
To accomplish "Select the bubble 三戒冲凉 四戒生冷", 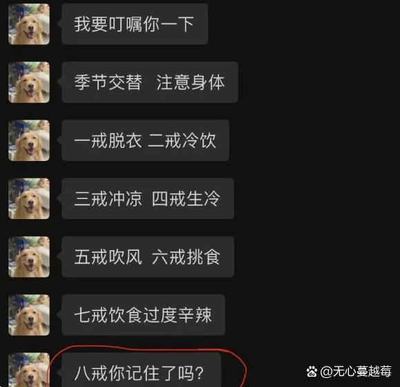I will pyautogui.click(x=148, y=199).
